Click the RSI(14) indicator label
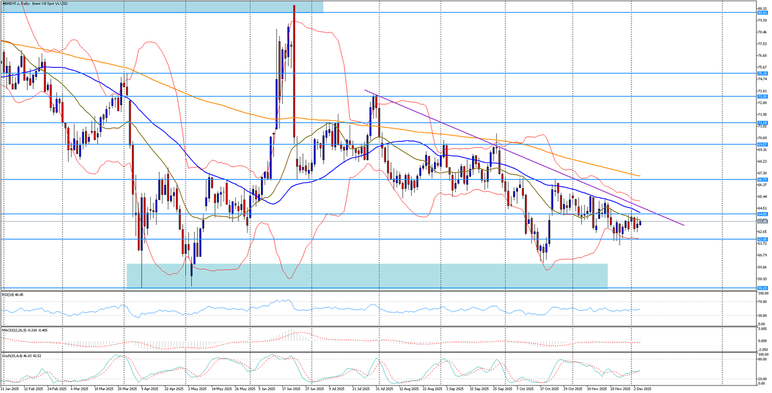Image resolution: width=772 pixels, height=393 pixels. click(15, 294)
